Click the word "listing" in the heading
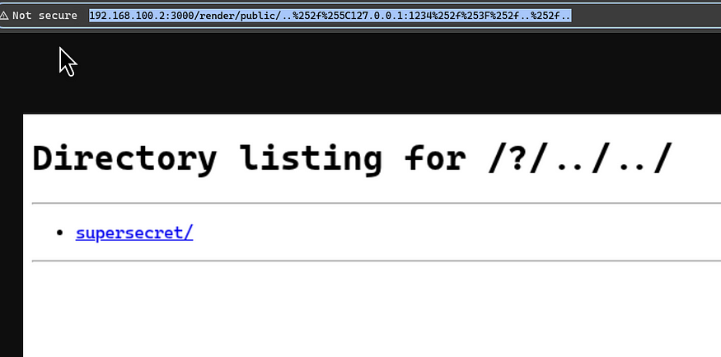The image size is (721, 357). pos(311,158)
